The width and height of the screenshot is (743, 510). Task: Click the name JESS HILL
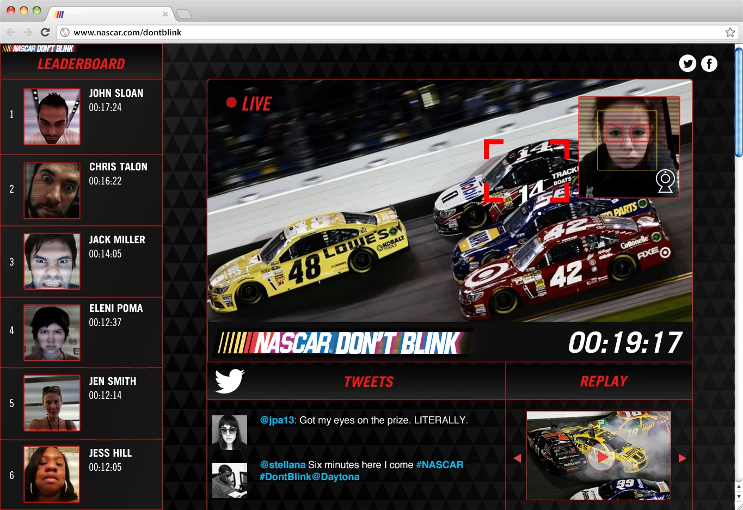click(110, 453)
